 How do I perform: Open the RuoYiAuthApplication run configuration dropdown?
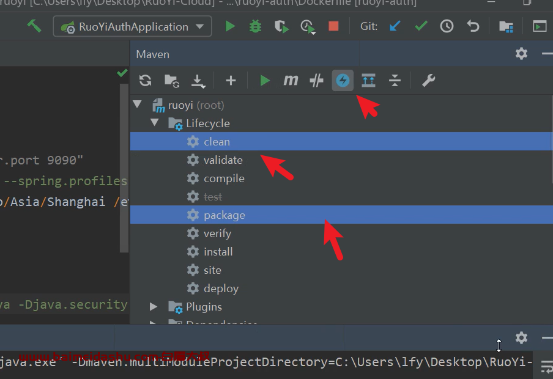tap(132, 26)
